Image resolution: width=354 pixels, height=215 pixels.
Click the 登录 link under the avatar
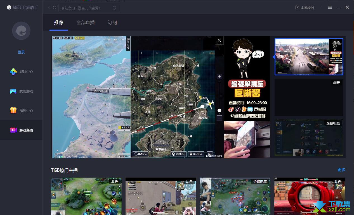21,52
